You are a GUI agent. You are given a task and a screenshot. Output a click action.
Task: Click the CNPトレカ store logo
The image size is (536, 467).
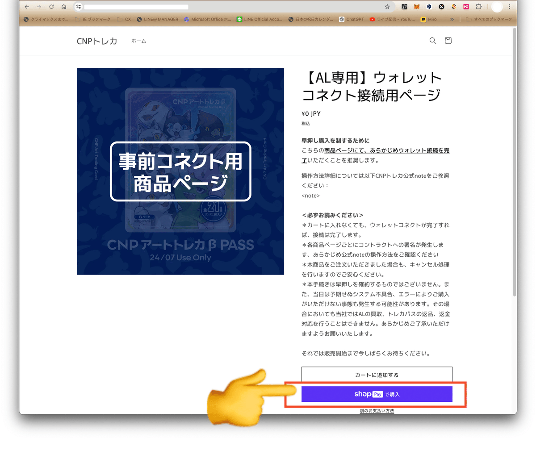coord(97,41)
